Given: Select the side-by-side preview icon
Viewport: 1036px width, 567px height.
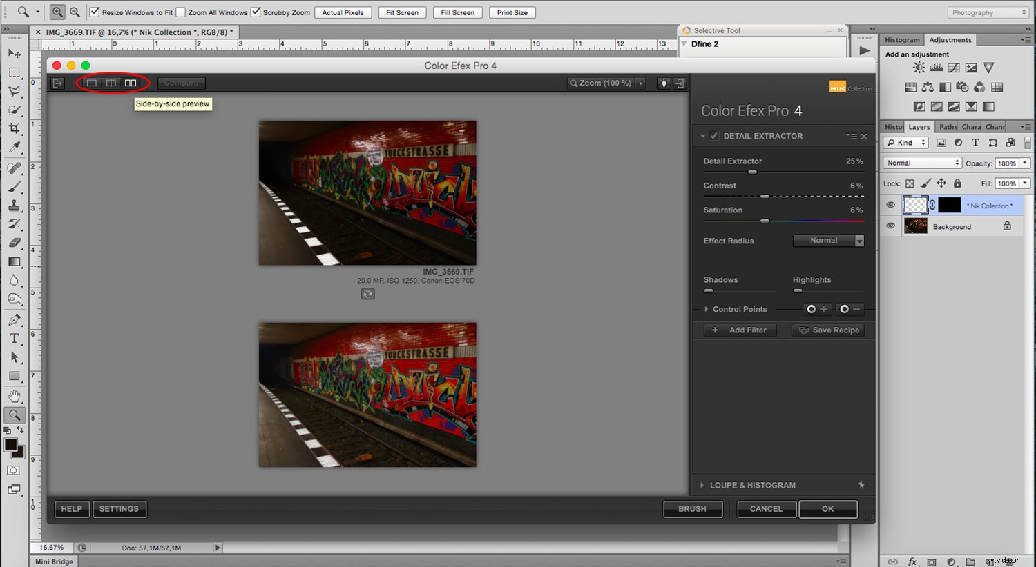Looking at the screenshot, I should [x=131, y=83].
